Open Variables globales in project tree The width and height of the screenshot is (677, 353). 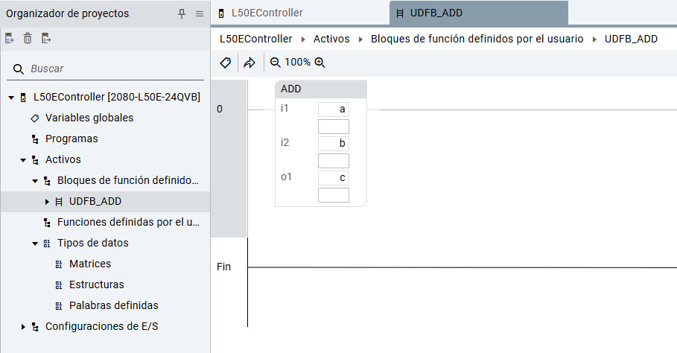pos(89,118)
